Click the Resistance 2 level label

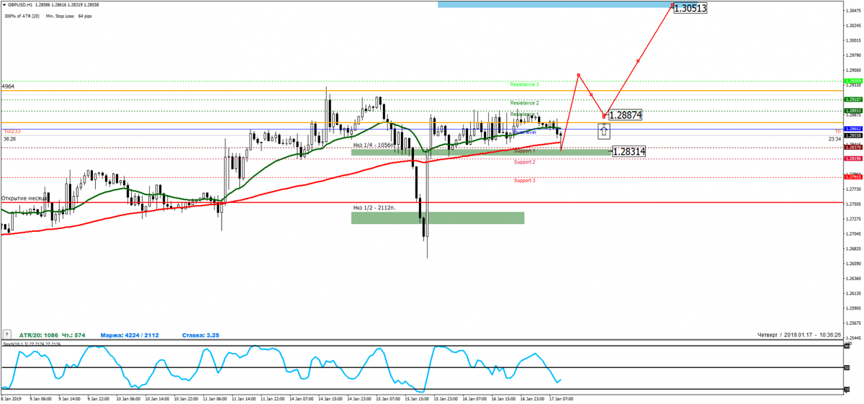pyautogui.click(x=524, y=103)
